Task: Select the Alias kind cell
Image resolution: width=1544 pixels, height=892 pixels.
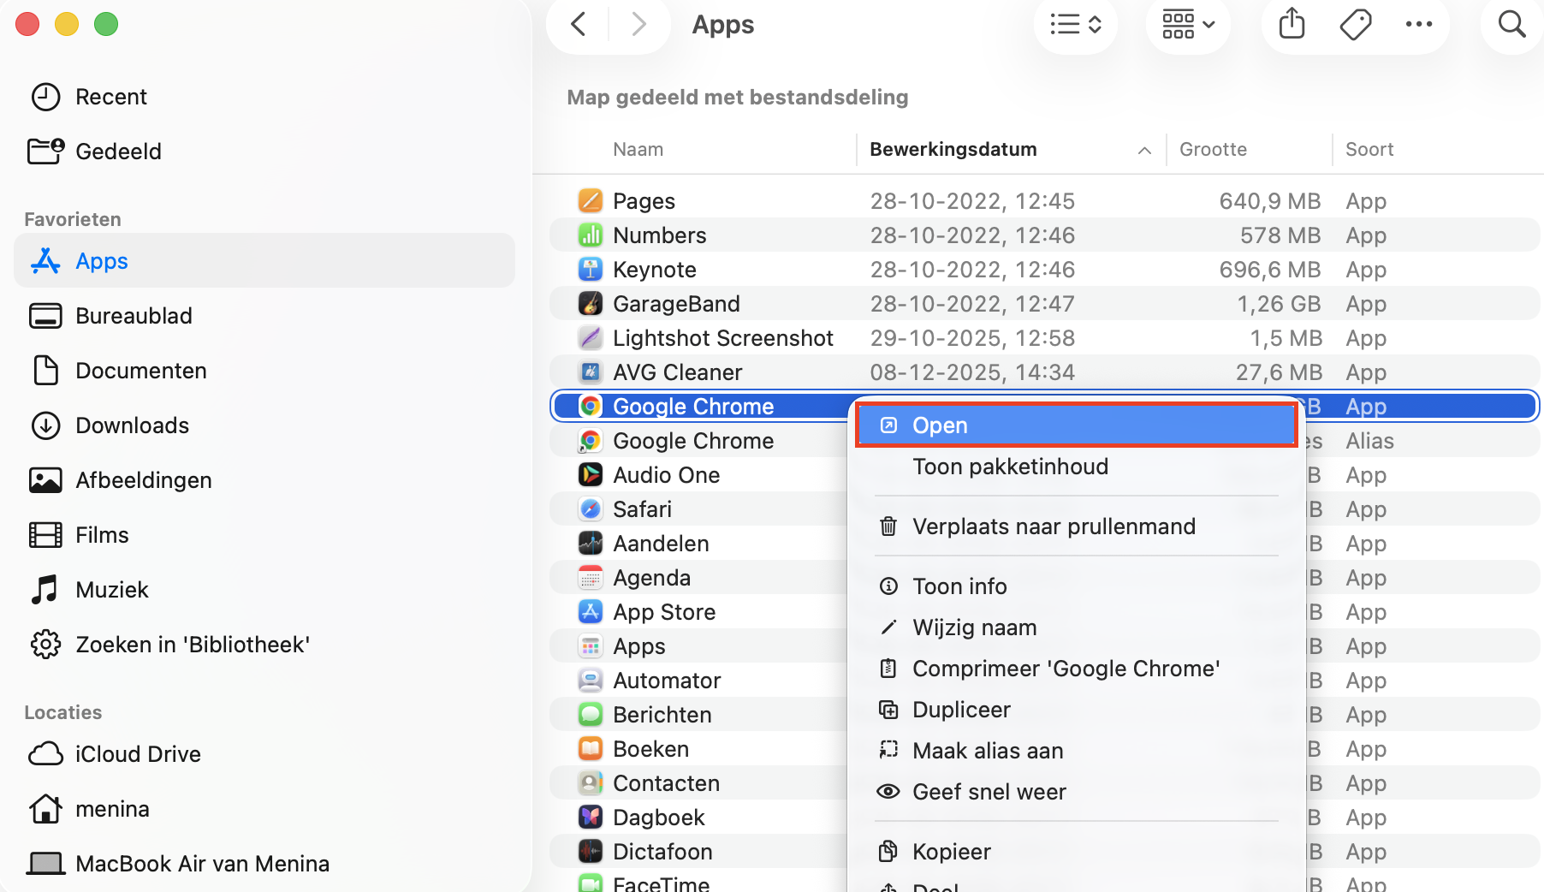Action: 1369,441
